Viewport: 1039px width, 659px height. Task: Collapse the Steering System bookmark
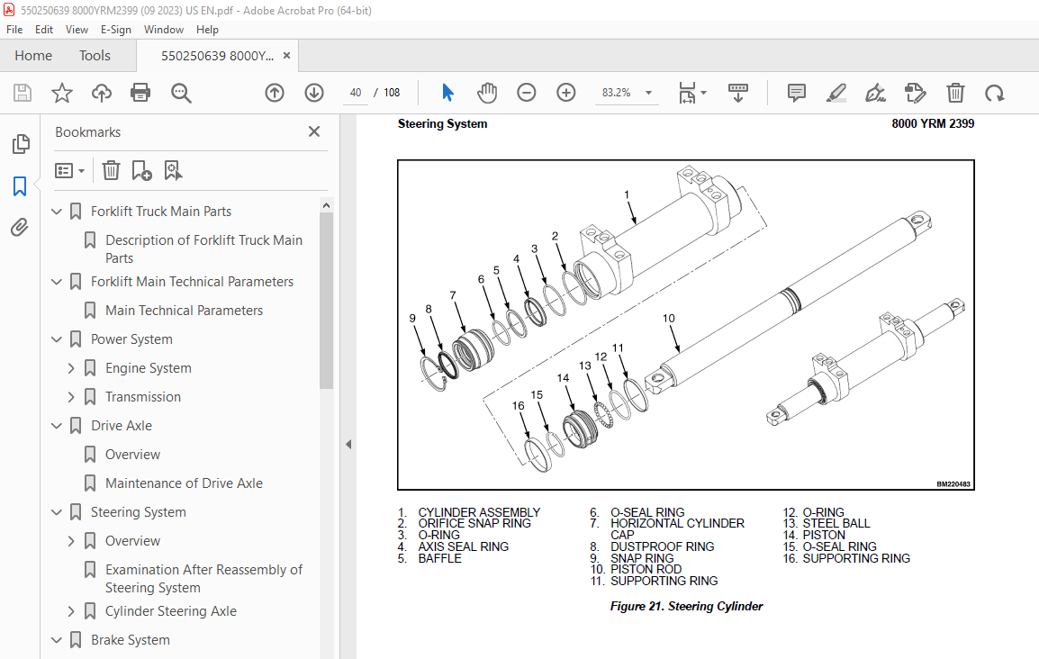coord(57,512)
